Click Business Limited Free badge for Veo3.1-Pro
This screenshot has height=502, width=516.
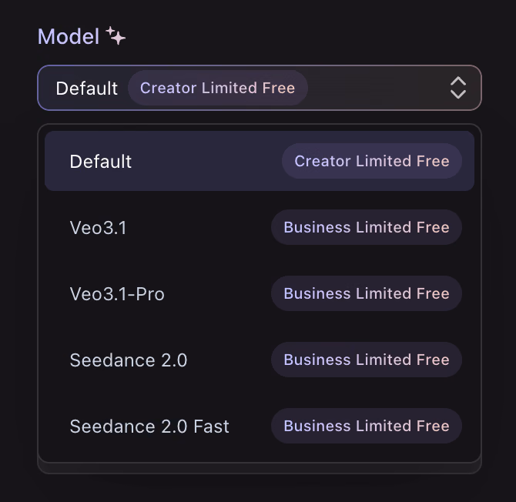coord(367,293)
